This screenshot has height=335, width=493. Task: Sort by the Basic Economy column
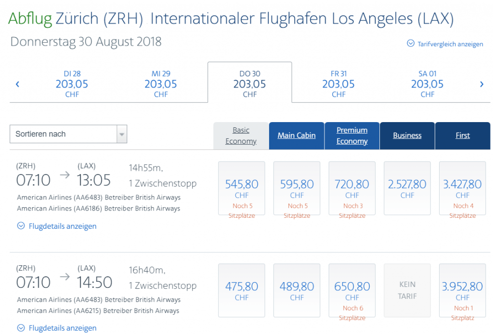(x=241, y=136)
